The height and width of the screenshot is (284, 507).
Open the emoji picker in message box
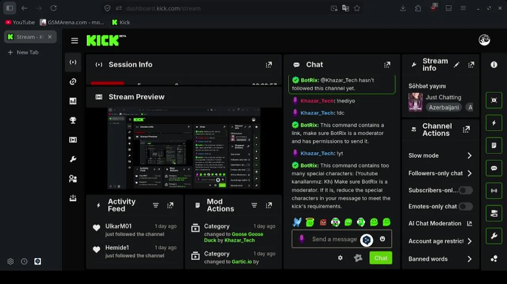(x=382, y=239)
